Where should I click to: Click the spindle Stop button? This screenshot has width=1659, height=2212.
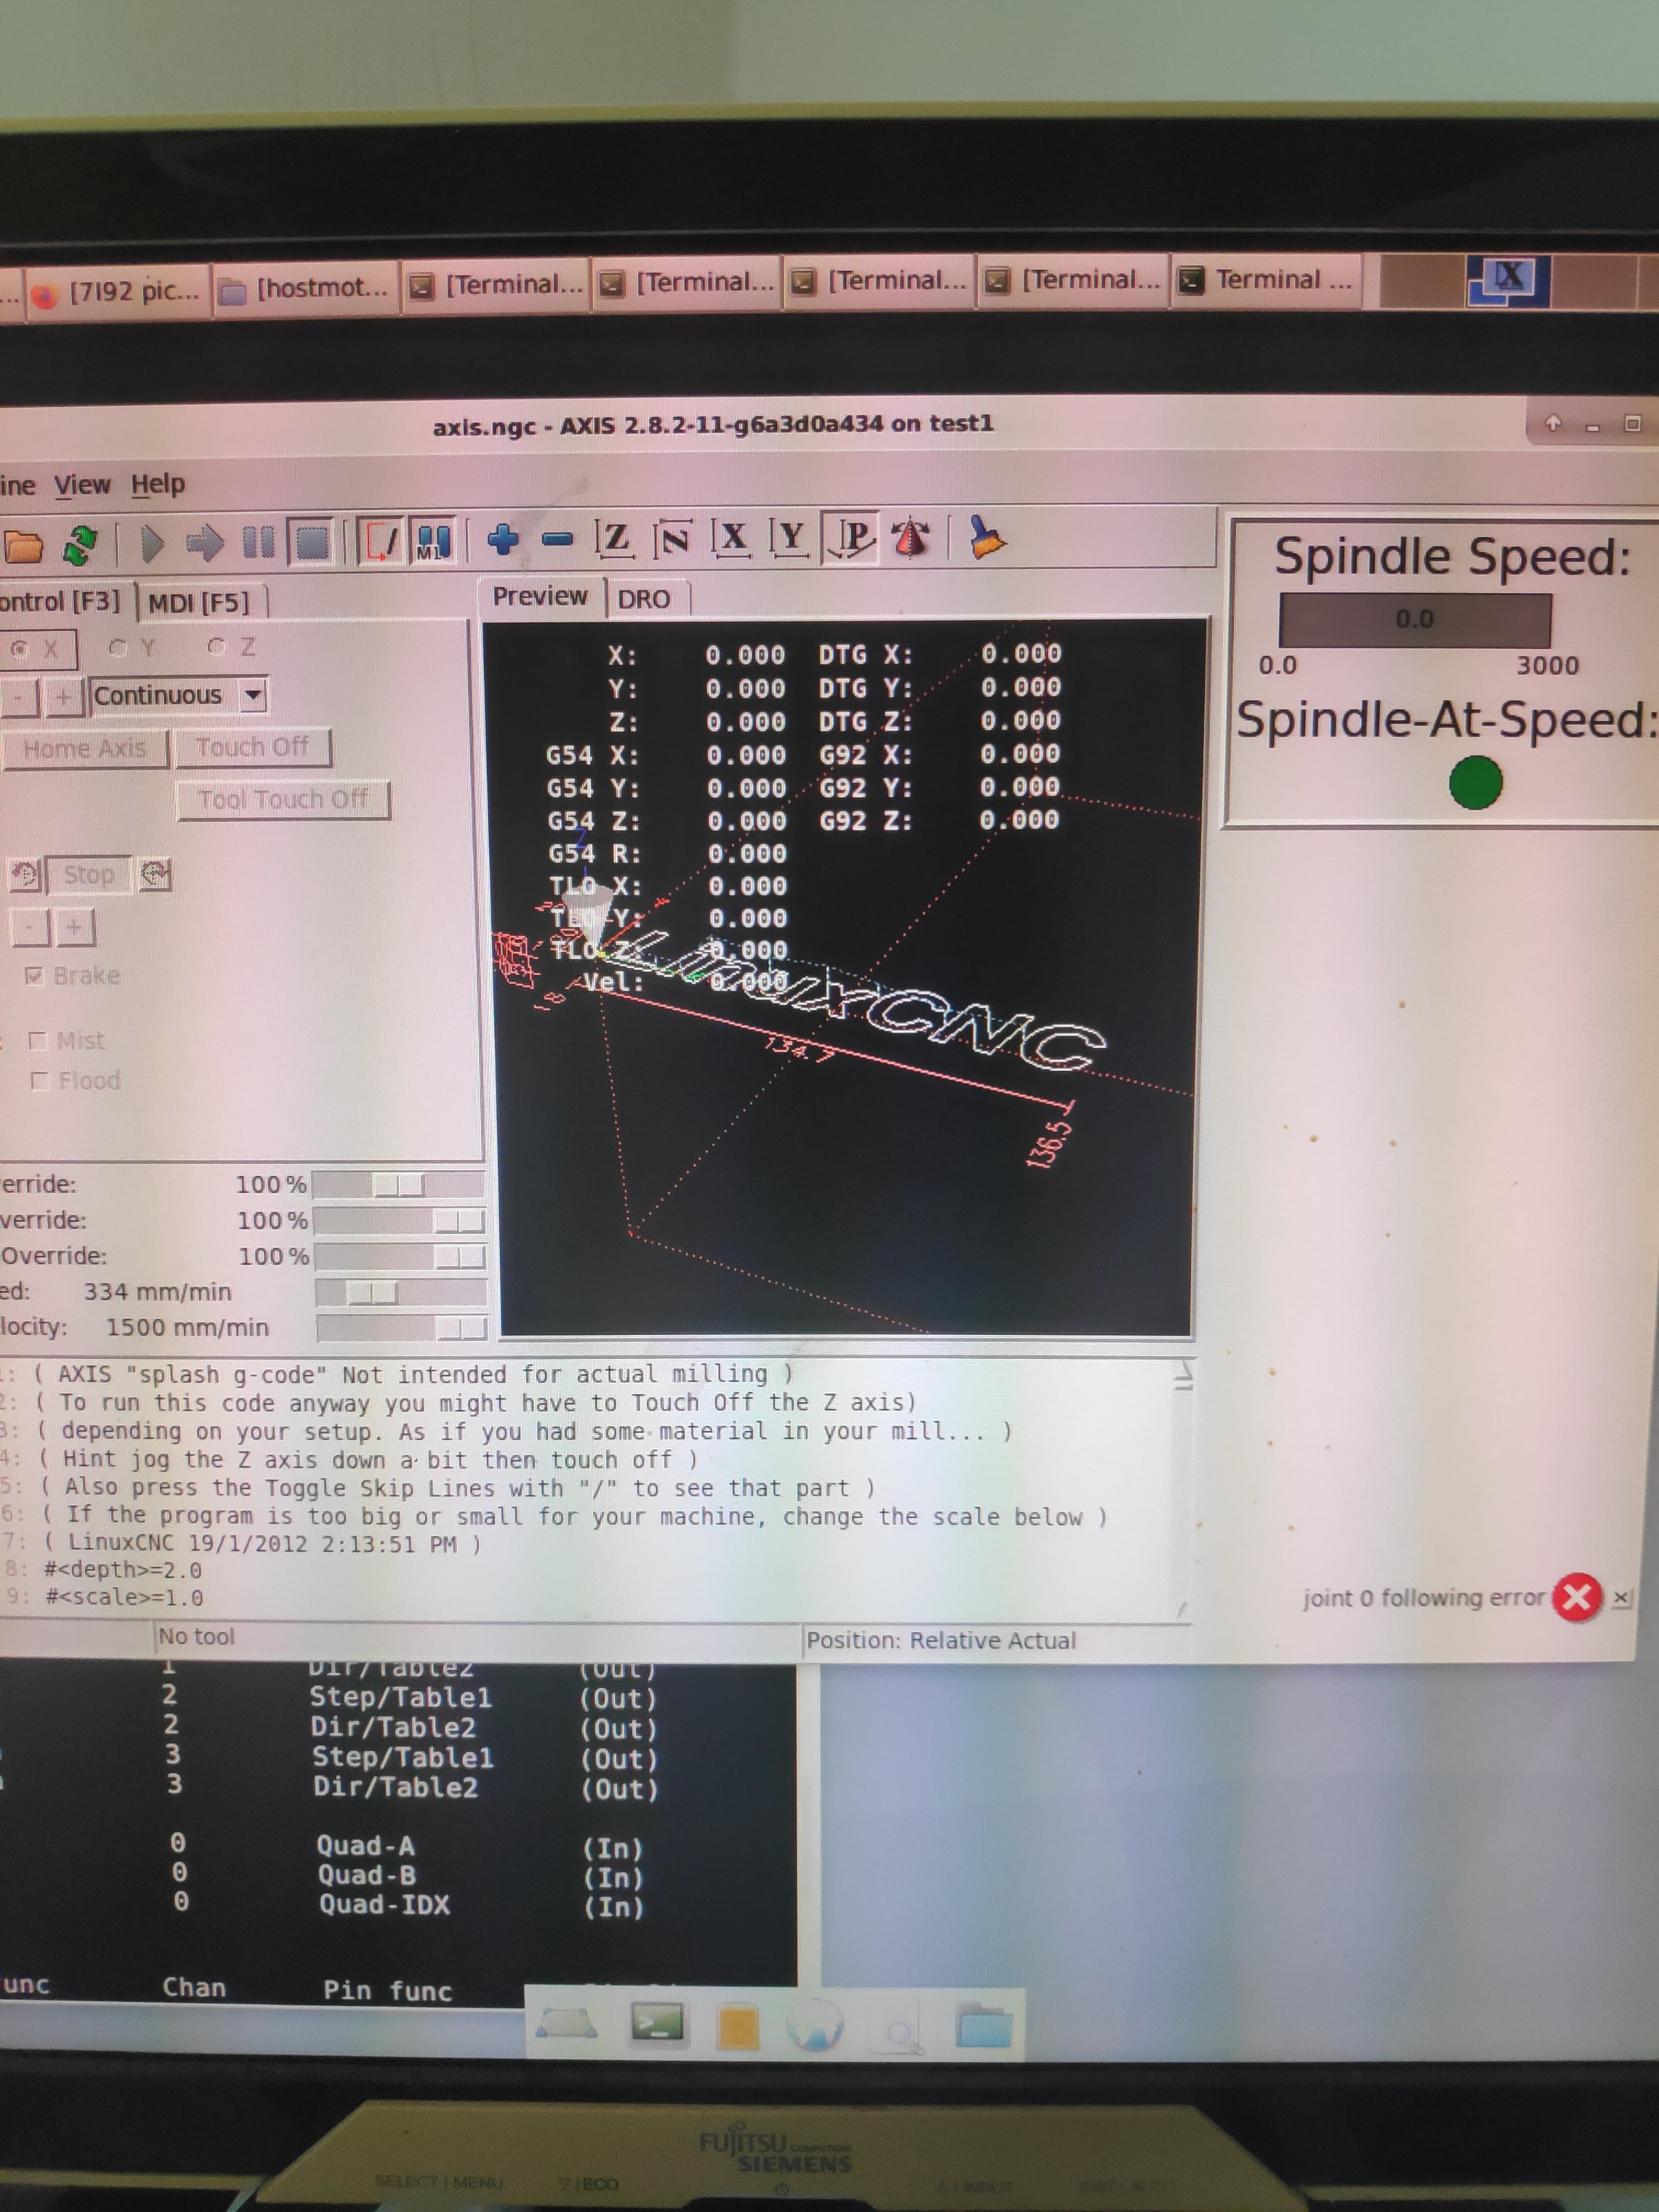[89, 875]
